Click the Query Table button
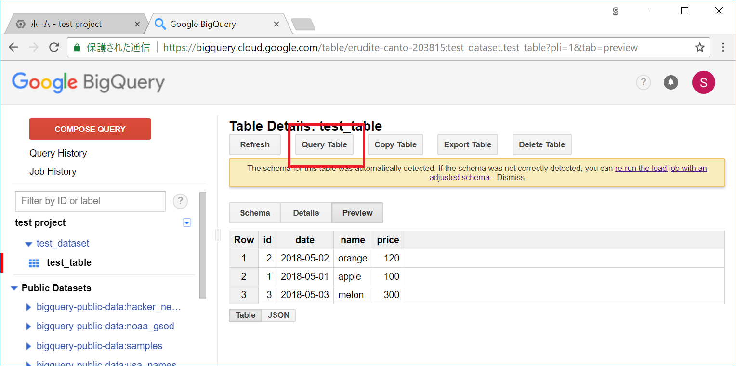Screen dimensions: 736x366 point(324,144)
